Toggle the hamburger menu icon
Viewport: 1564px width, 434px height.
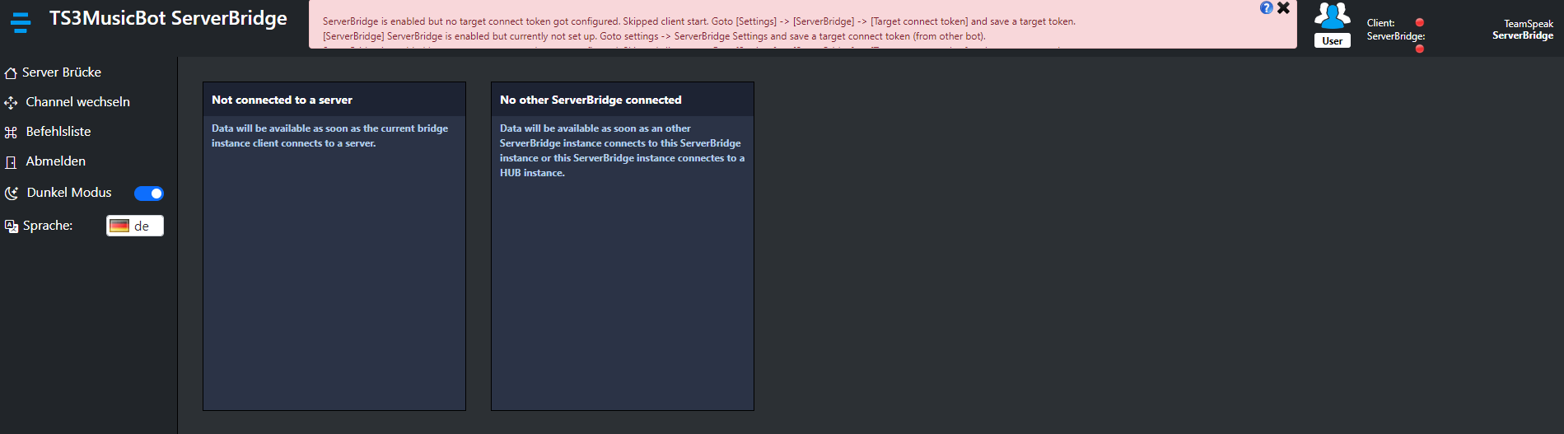click(21, 21)
